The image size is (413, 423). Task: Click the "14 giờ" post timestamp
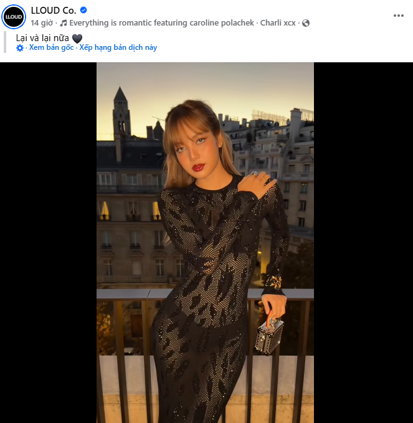coord(42,23)
